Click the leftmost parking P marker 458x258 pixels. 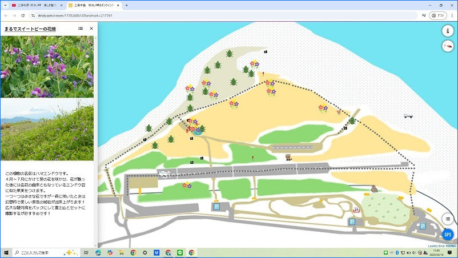pyautogui.click(x=216, y=206)
